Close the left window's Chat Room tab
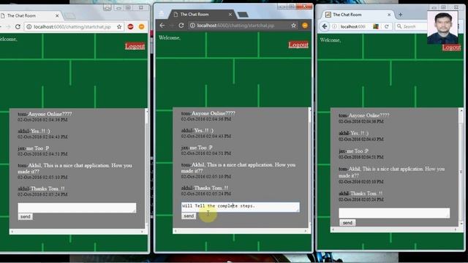 point(57,15)
